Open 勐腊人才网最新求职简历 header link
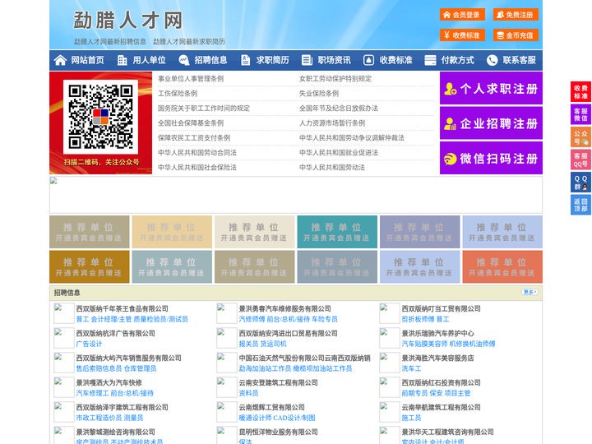This screenshot has height=444, width=592. click(x=189, y=41)
